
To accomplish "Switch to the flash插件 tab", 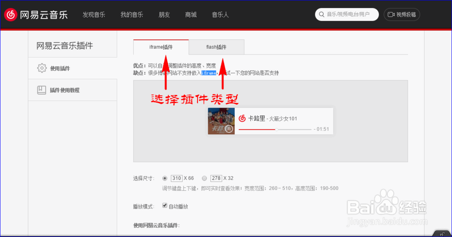I will point(217,47).
